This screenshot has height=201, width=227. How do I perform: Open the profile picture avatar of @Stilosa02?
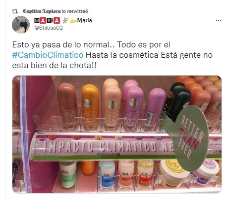point(21,25)
